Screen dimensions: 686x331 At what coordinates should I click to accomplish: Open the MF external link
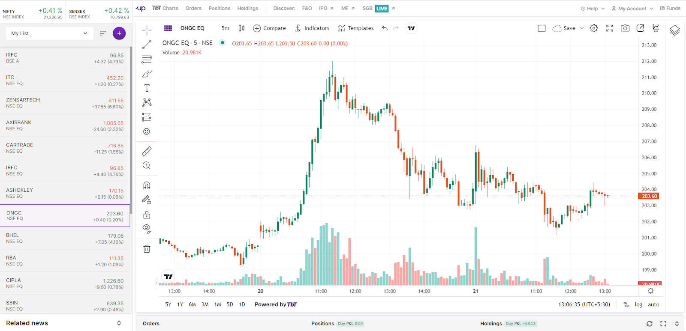(x=348, y=9)
